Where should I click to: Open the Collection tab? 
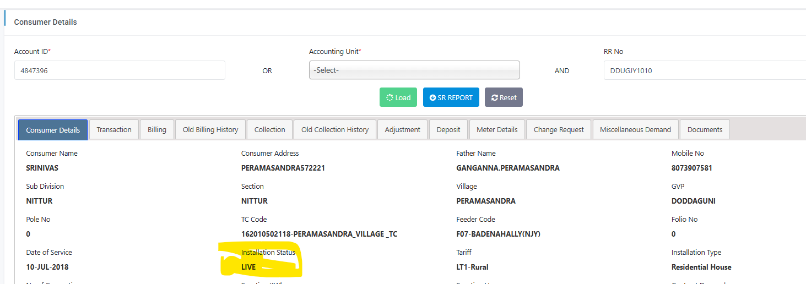coord(270,130)
